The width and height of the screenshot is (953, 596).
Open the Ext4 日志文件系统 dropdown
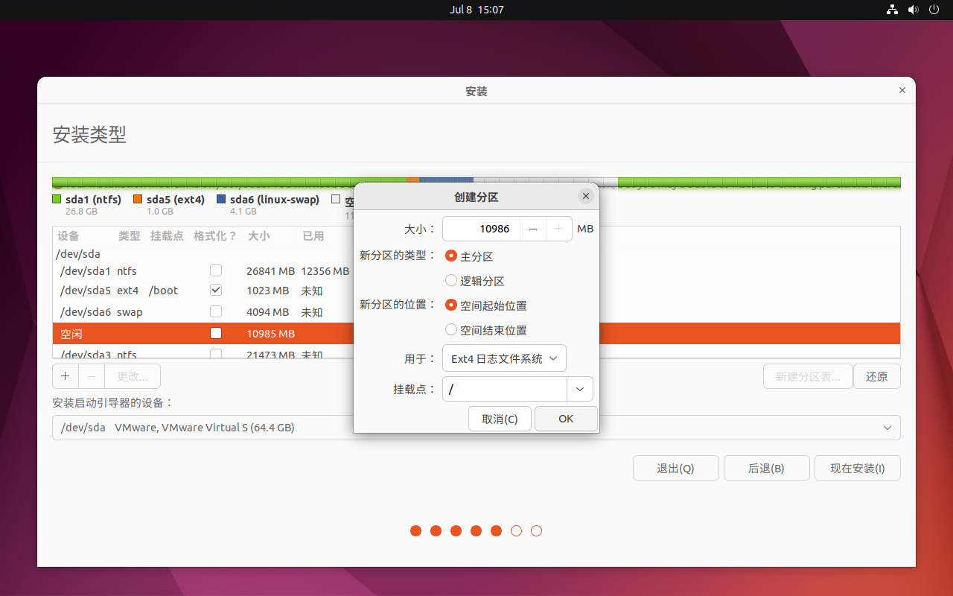[504, 358]
